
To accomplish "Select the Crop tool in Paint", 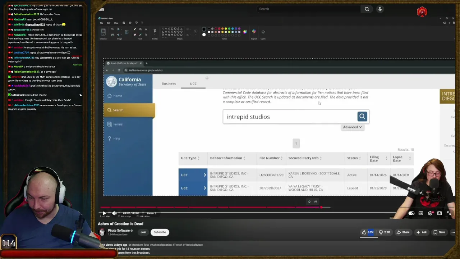I will pos(112,29).
